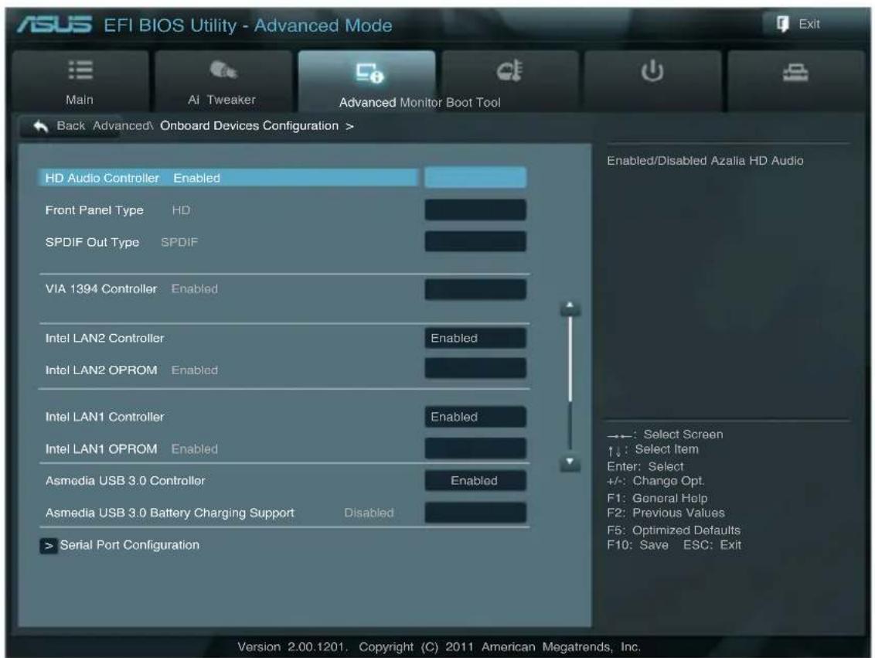Click the Main tab list icon

click(x=81, y=70)
